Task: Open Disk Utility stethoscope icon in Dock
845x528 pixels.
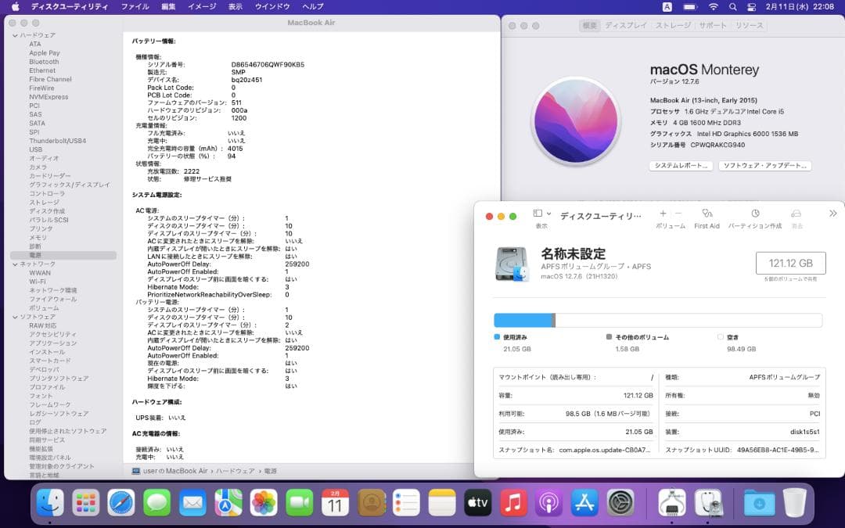Action: [708, 503]
